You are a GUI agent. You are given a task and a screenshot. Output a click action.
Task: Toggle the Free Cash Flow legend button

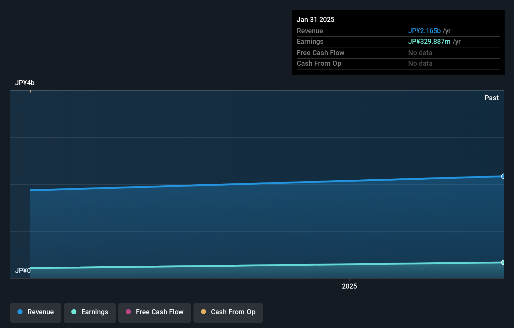coord(155,313)
